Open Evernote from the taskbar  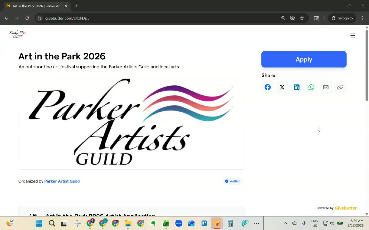[x=153, y=223]
